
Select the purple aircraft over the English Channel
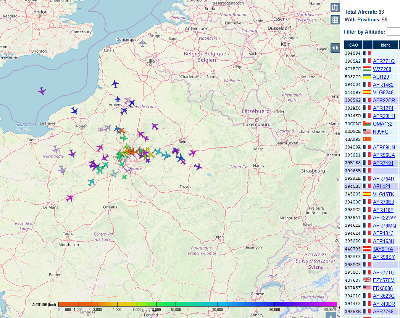point(42,91)
